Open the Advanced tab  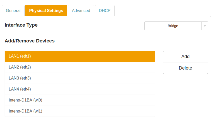click(81, 11)
